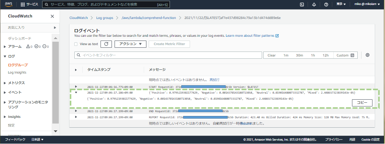The image size is (385, 144).
Task: Select the 1m time range
Action: [286, 55]
